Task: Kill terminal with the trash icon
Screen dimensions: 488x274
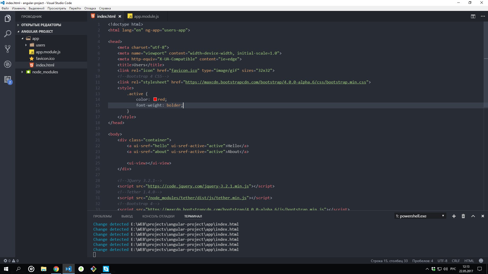Action: tap(463, 216)
